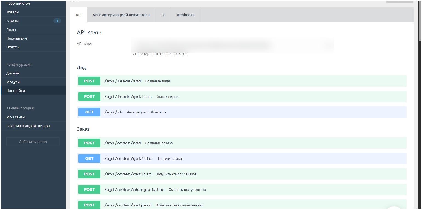Click the orders notification badge showing 1

coord(57,21)
